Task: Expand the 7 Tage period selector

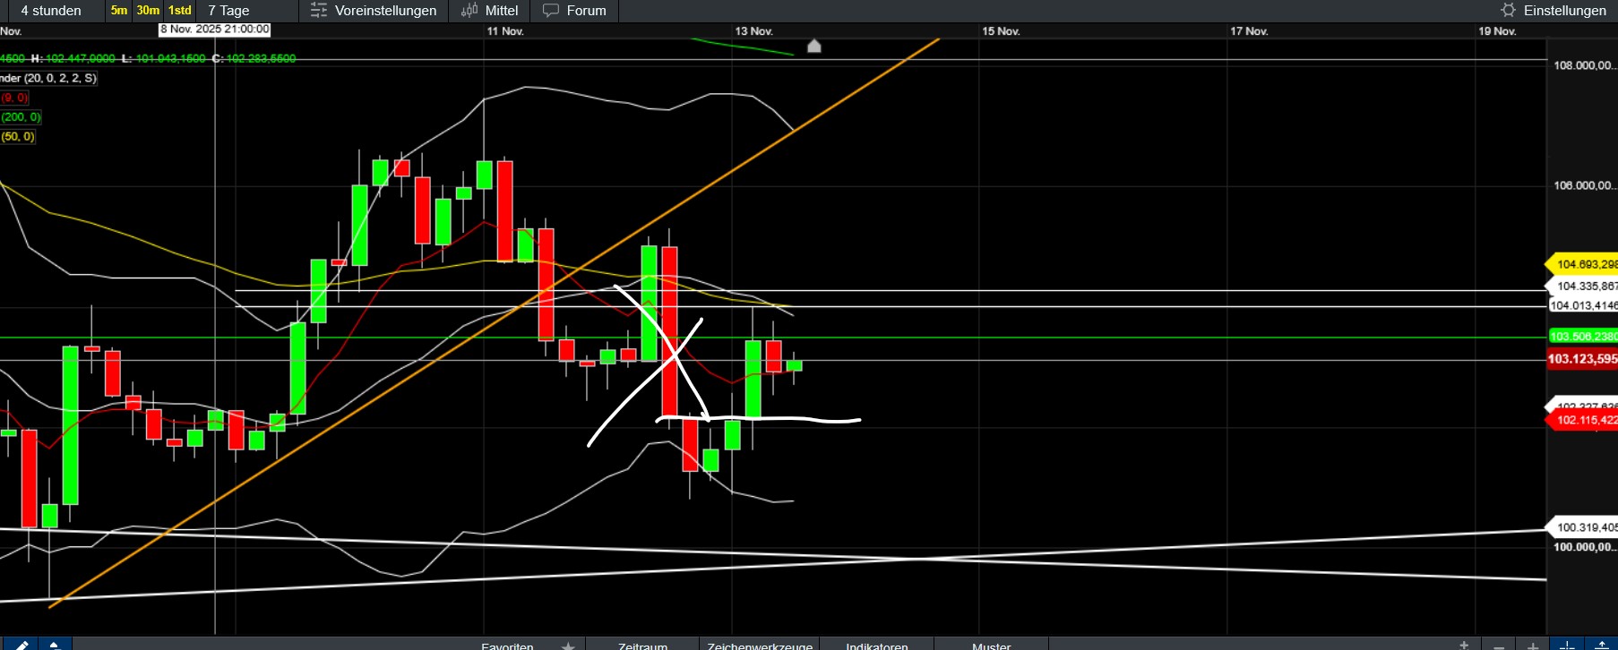Action: click(228, 11)
